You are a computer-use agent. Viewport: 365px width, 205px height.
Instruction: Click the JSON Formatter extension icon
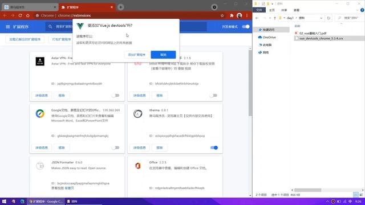[x=40, y=166]
